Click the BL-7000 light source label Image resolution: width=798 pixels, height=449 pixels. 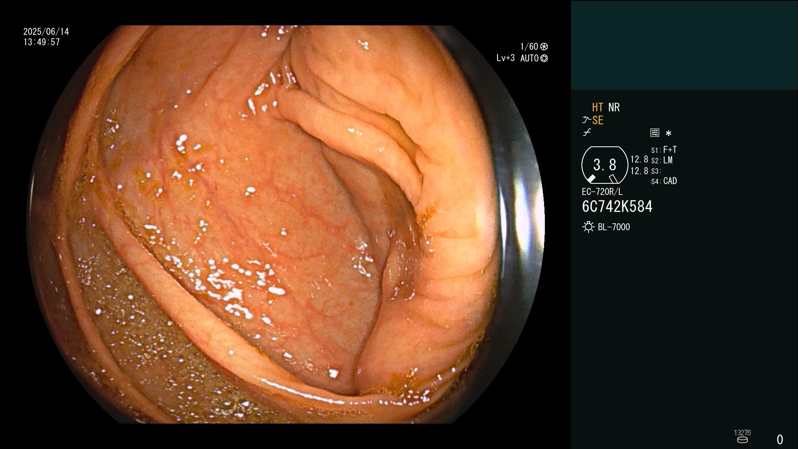(614, 227)
